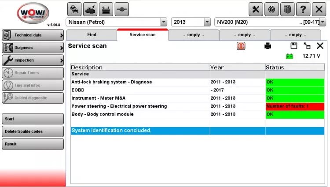The image size is (330, 187).
Task: Expand the 2013 year dropdown
Action: [207, 22]
